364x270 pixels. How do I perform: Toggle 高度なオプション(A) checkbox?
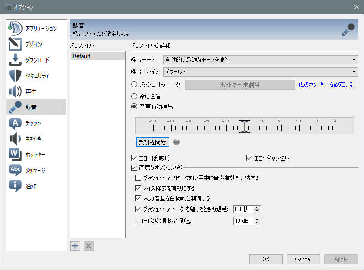[x=134, y=167]
